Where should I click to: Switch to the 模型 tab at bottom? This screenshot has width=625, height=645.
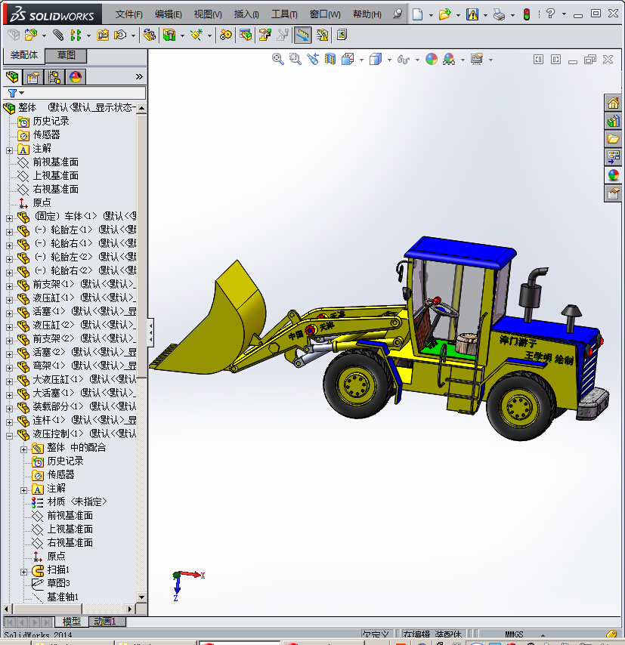point(71,621)
